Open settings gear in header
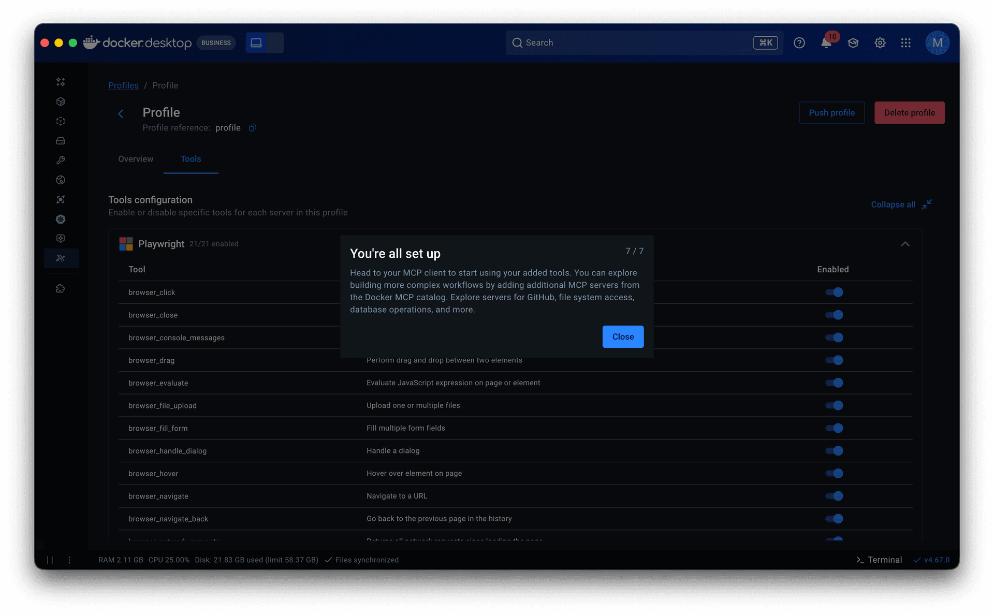994x615 pixels. pos(880,43)
